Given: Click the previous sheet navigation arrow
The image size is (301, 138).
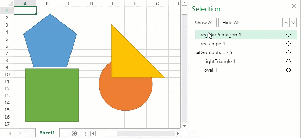Looking at the screenshot, I should [10, 133].
